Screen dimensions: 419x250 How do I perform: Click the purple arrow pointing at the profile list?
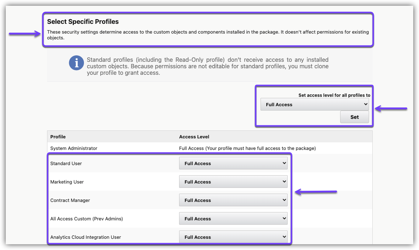[316, 192]
